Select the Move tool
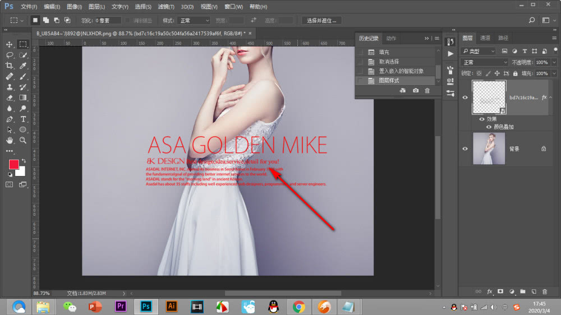 (x=10, y=44)
